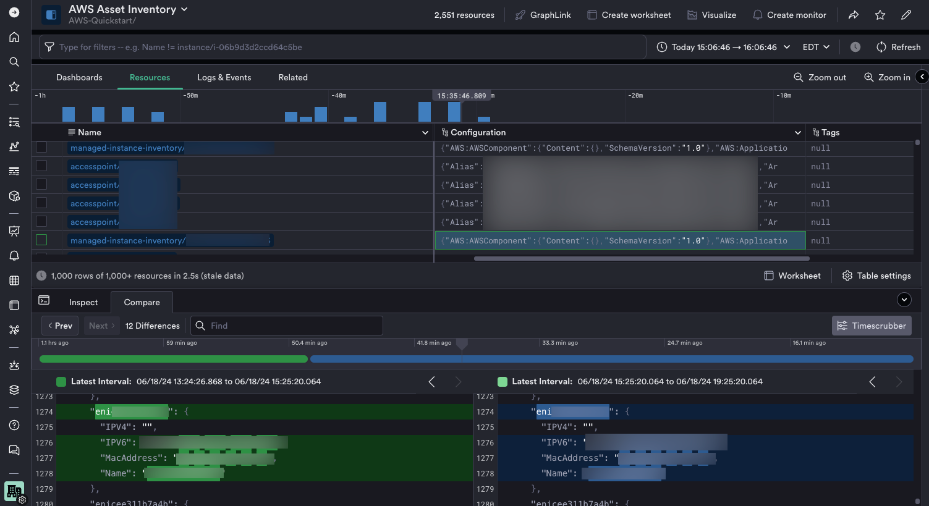Open the console icon beside Inspect tab
The width and height of the screenshot is (929, 506).
tap(44, 300)
